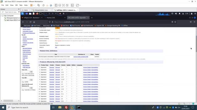Open the Kali Forums bookmark

(75, 26)
